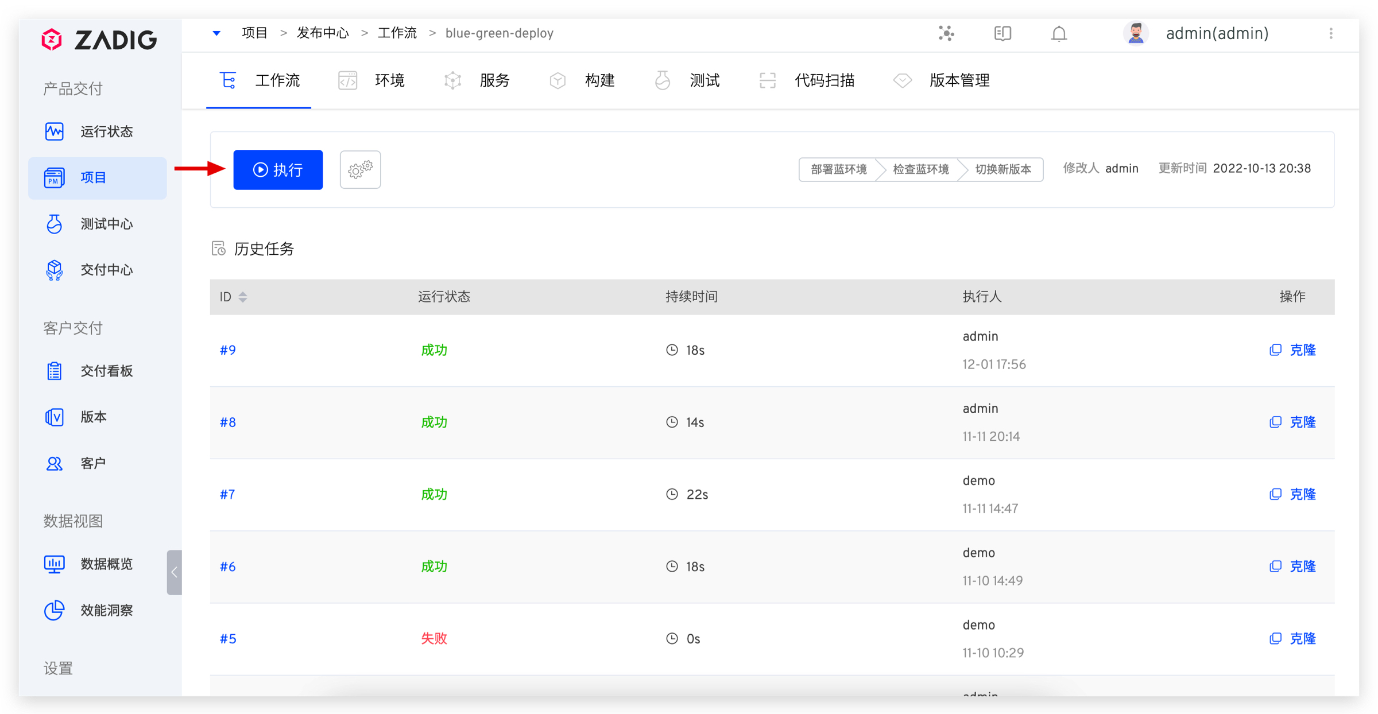Click the AI assistant sparkle icon
This screenshot has width=1378, height=714.
(x=946, y=34)
